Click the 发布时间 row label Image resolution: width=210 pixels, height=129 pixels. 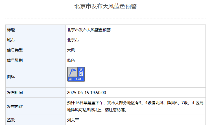pyautogui.click(x=15, y=92)
